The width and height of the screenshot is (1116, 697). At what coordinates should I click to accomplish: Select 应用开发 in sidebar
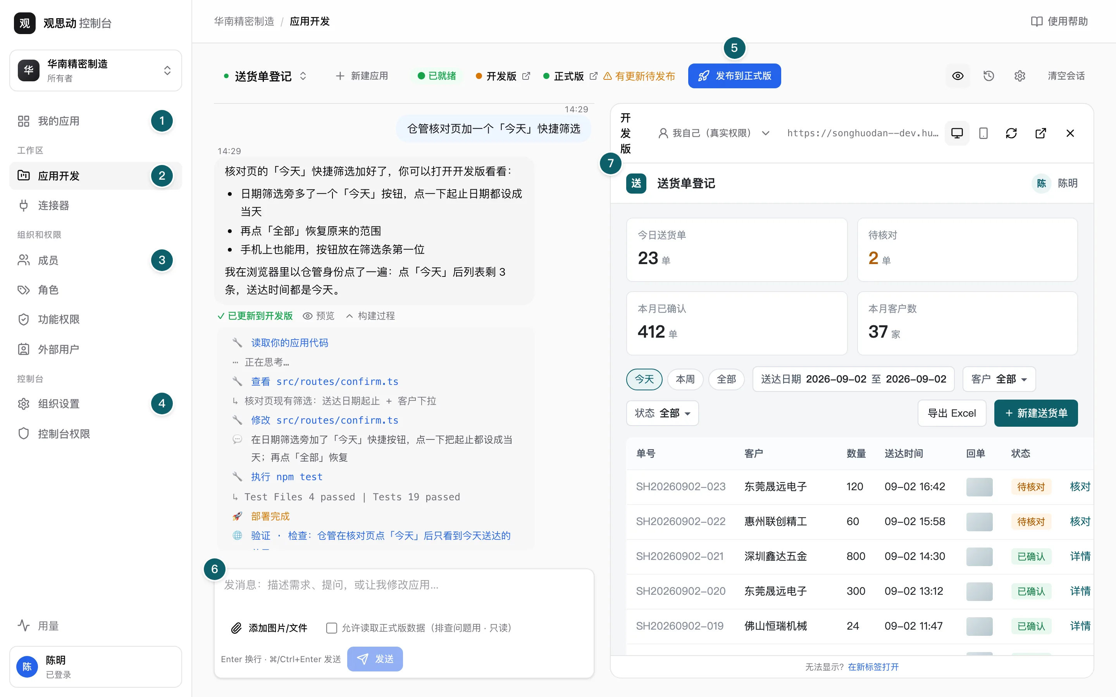click(95, 176)
